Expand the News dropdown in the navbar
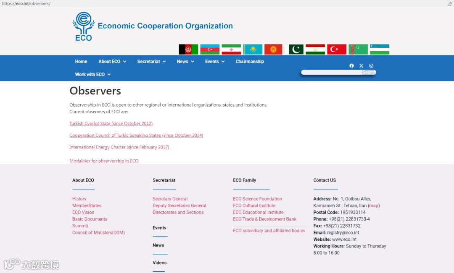The image size is (454, 273). (x=185, y=62)
